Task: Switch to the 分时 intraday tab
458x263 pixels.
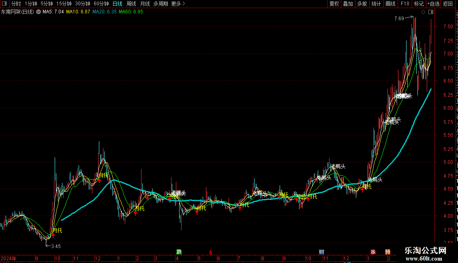Action: click(x=16, y=4)
